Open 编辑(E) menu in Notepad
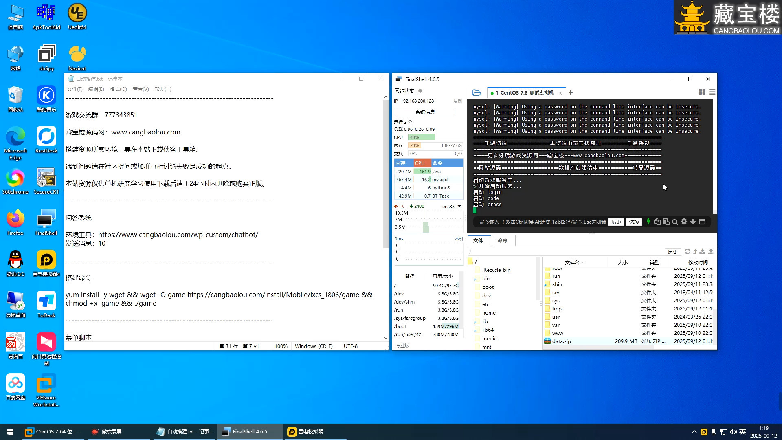Viewport: 782px width, 440px height. click(96, 89)
